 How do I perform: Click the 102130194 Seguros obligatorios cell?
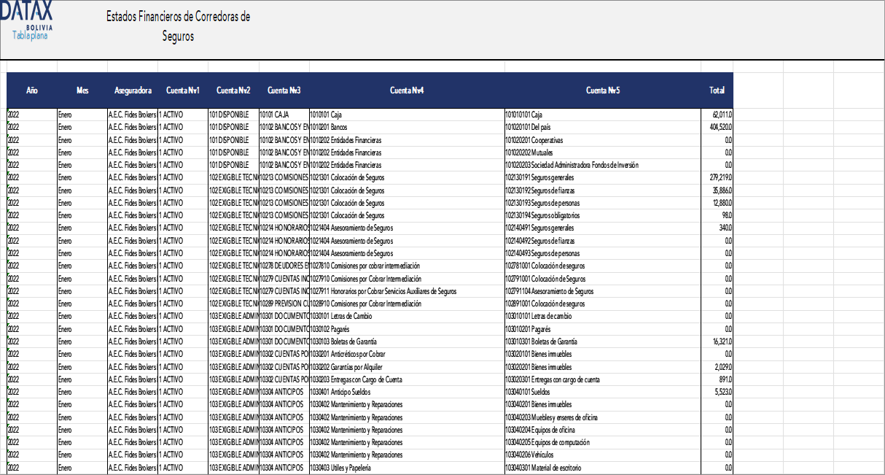click(x=603, y=215)
